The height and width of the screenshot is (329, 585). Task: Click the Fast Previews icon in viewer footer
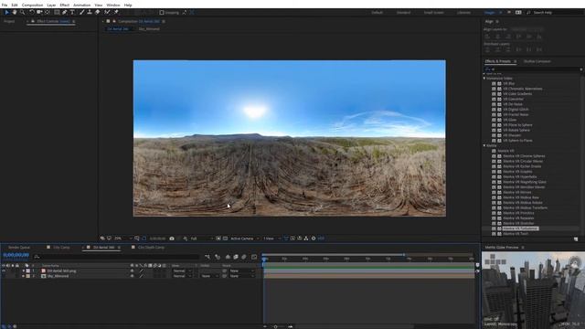(292, 239)
